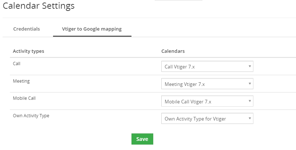This screenshot has width=296, height=150.
Task: Click the Own Activity Type row label
Action: pyautogui.click(x=31, y=116)
